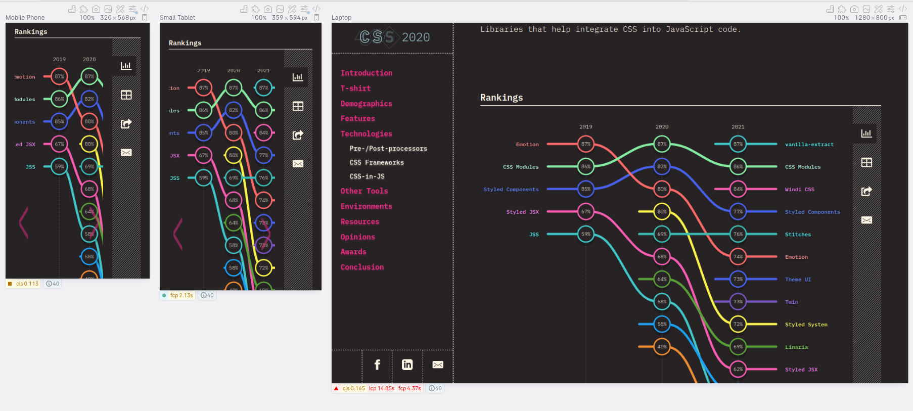Viewport: 913px width, 411px height.
Task: Click the previous page arrow in Mobile Phone pane
Action: click(x=24, y=222)
